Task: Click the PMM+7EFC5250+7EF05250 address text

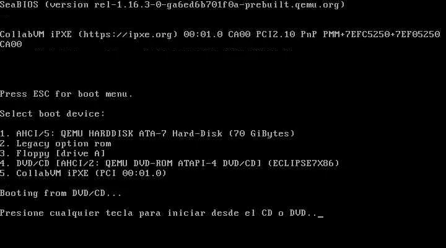Action: [x=382, y=35]
